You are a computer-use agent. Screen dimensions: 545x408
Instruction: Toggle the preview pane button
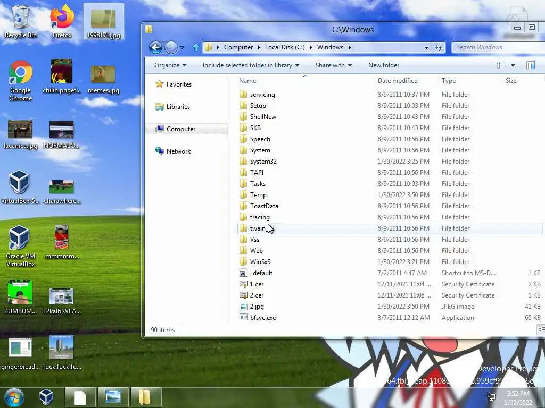click(531, 65)
